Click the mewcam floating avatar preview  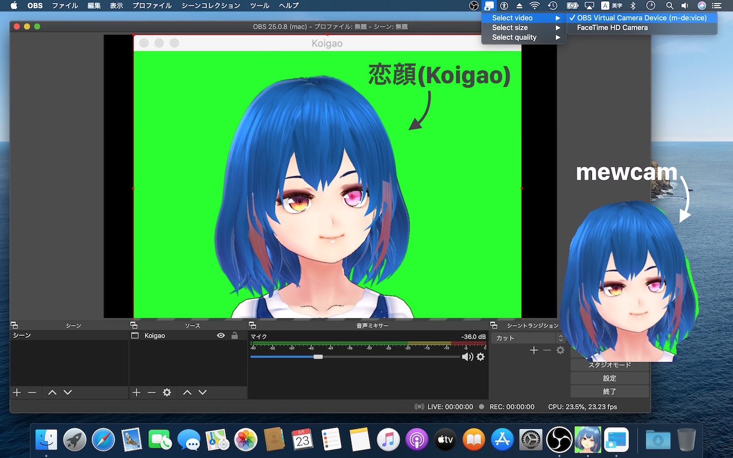click(628, 281)
